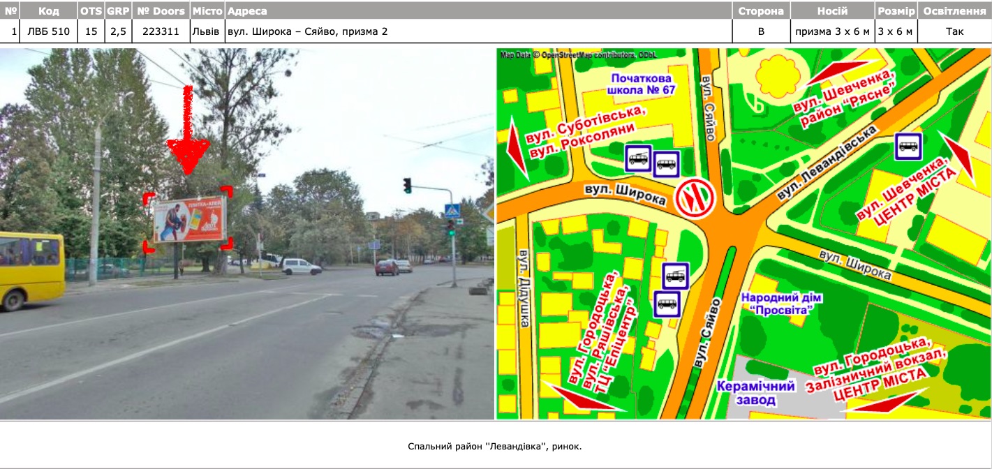Select the Адреса column header
Viewport: 992px width, 469px height.
pyautogui.click(x=478, y=11)
